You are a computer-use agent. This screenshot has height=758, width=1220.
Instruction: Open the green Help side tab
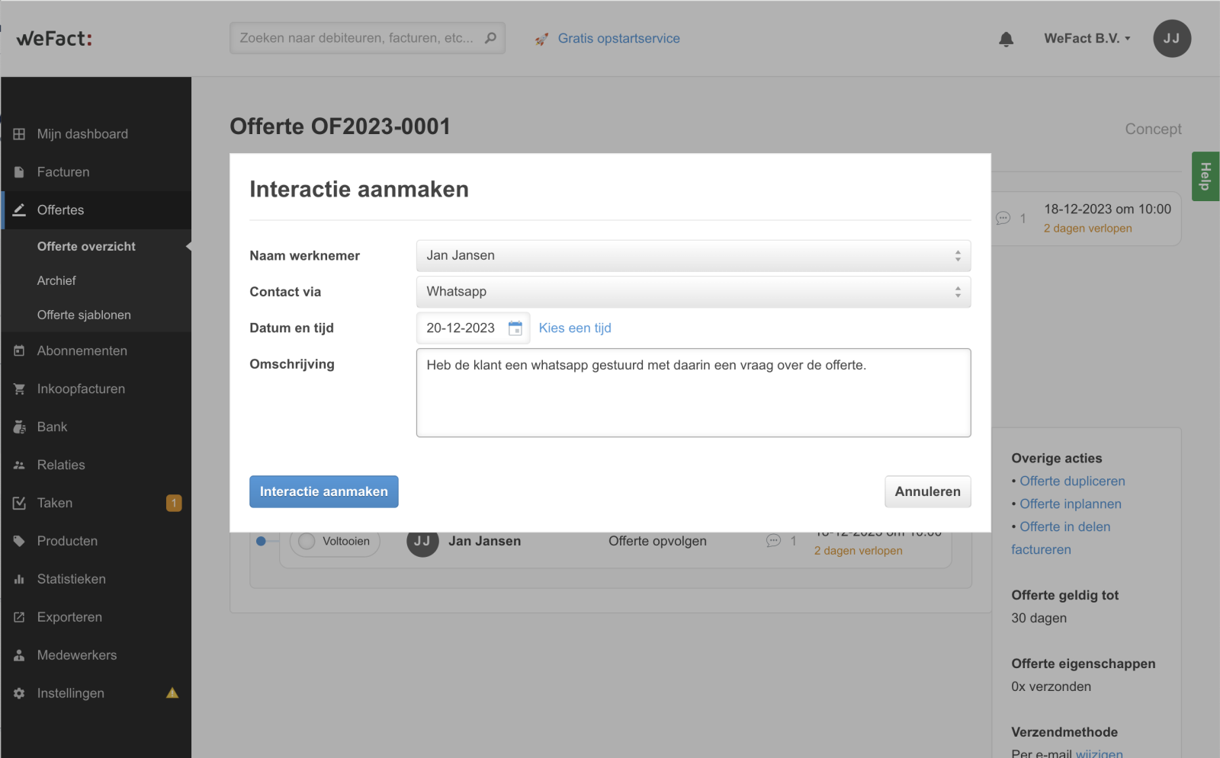pos(1205,176)
